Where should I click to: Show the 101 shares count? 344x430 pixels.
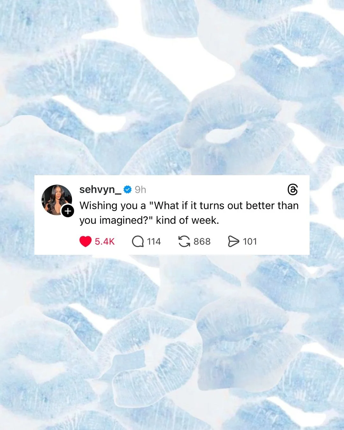[x=250, y=241]
